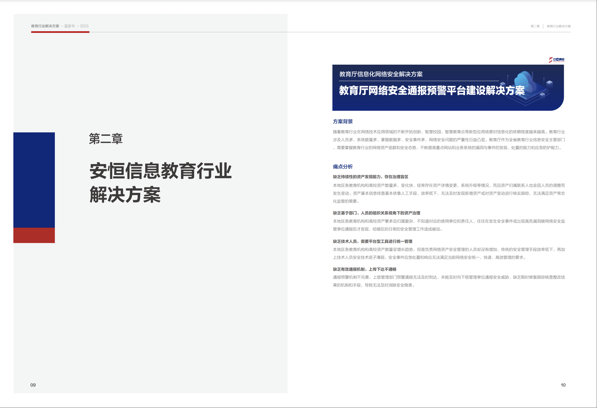Expand 缺乏有效通报机制，上传下达不通畅 subsection
The image size is (597, 408).
pos(365,269)
